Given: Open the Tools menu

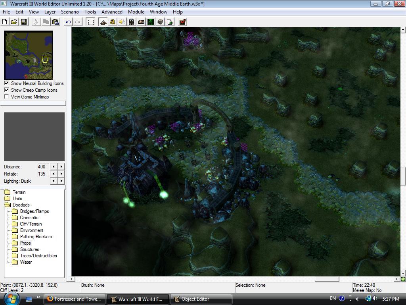Looking at the screenshot, I should coord(90,12).
